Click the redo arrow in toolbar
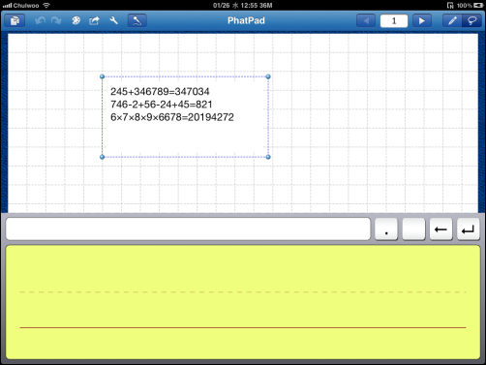486x365 pixels. pos(56,21)
